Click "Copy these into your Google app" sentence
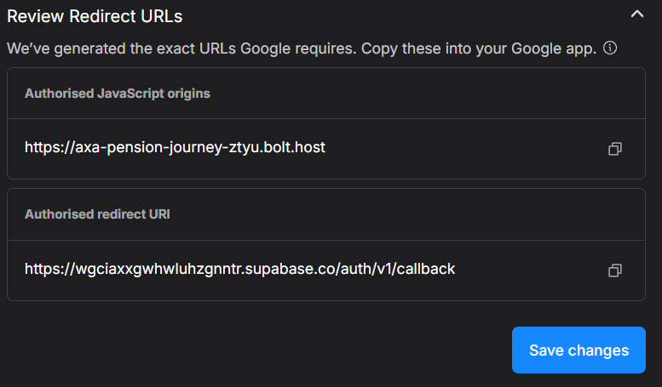 (x=479, y=48)
